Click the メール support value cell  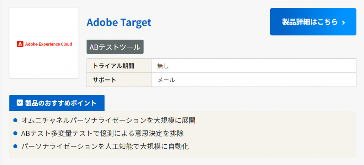(166, 80)
